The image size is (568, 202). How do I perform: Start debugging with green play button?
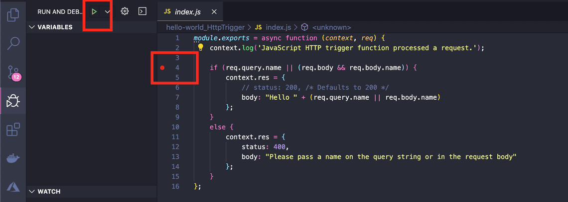(94, 11)
